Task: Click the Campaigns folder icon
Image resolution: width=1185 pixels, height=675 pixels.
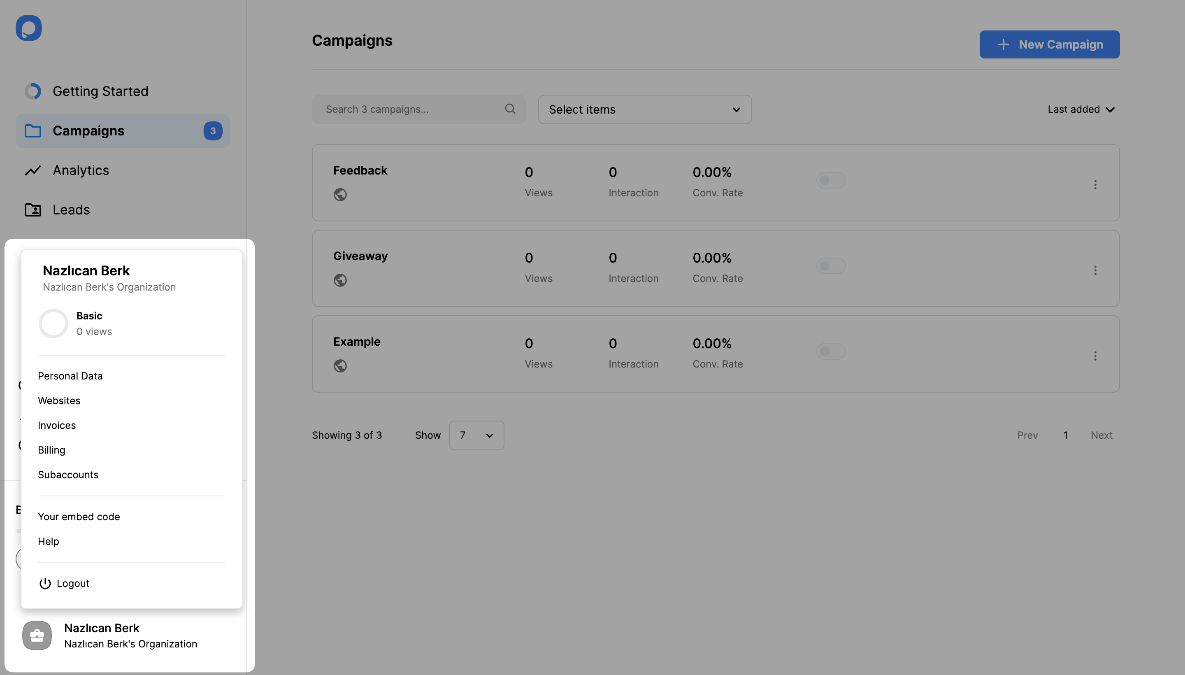Action: click(x=33, y=131)
